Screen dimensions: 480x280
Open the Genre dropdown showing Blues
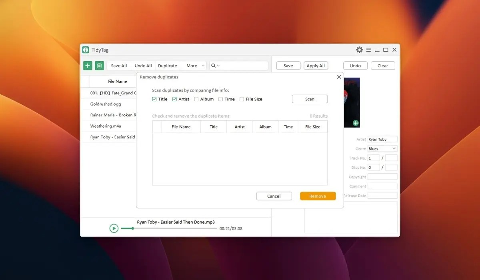click(x=382, y=148)
